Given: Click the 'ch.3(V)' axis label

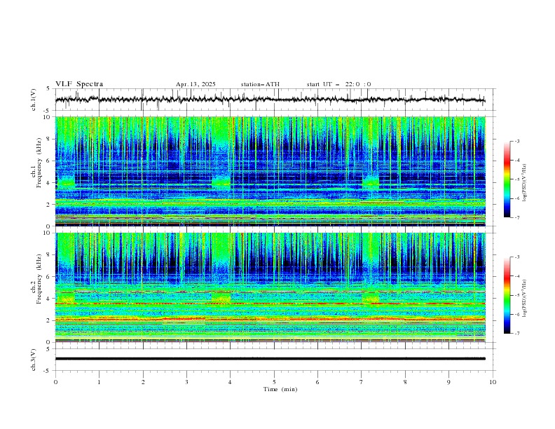Looking at the screenshot, I should coord(34,360).
